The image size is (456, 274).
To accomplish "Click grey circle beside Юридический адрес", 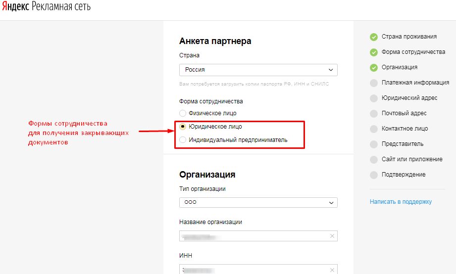I will 373,98.
